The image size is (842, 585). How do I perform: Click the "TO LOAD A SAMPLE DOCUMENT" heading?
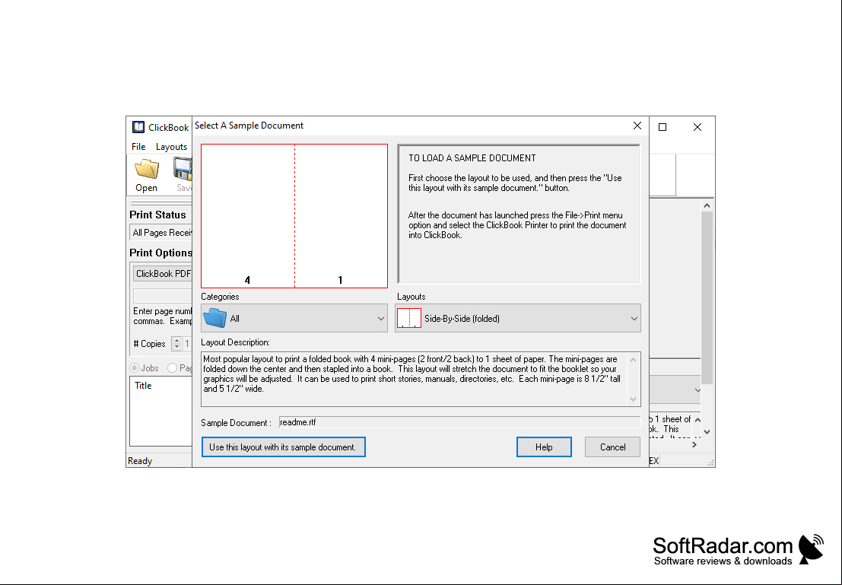pyautogui.click(x=472, y=158)
